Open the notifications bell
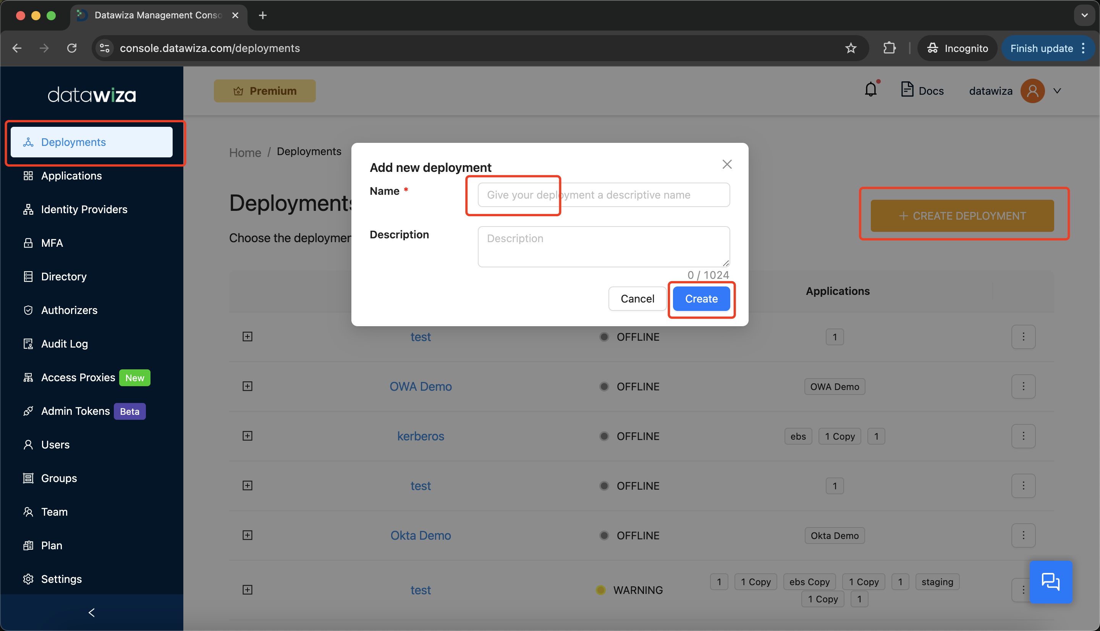This screenshot has width=1100, height=631. pos(871,89)
